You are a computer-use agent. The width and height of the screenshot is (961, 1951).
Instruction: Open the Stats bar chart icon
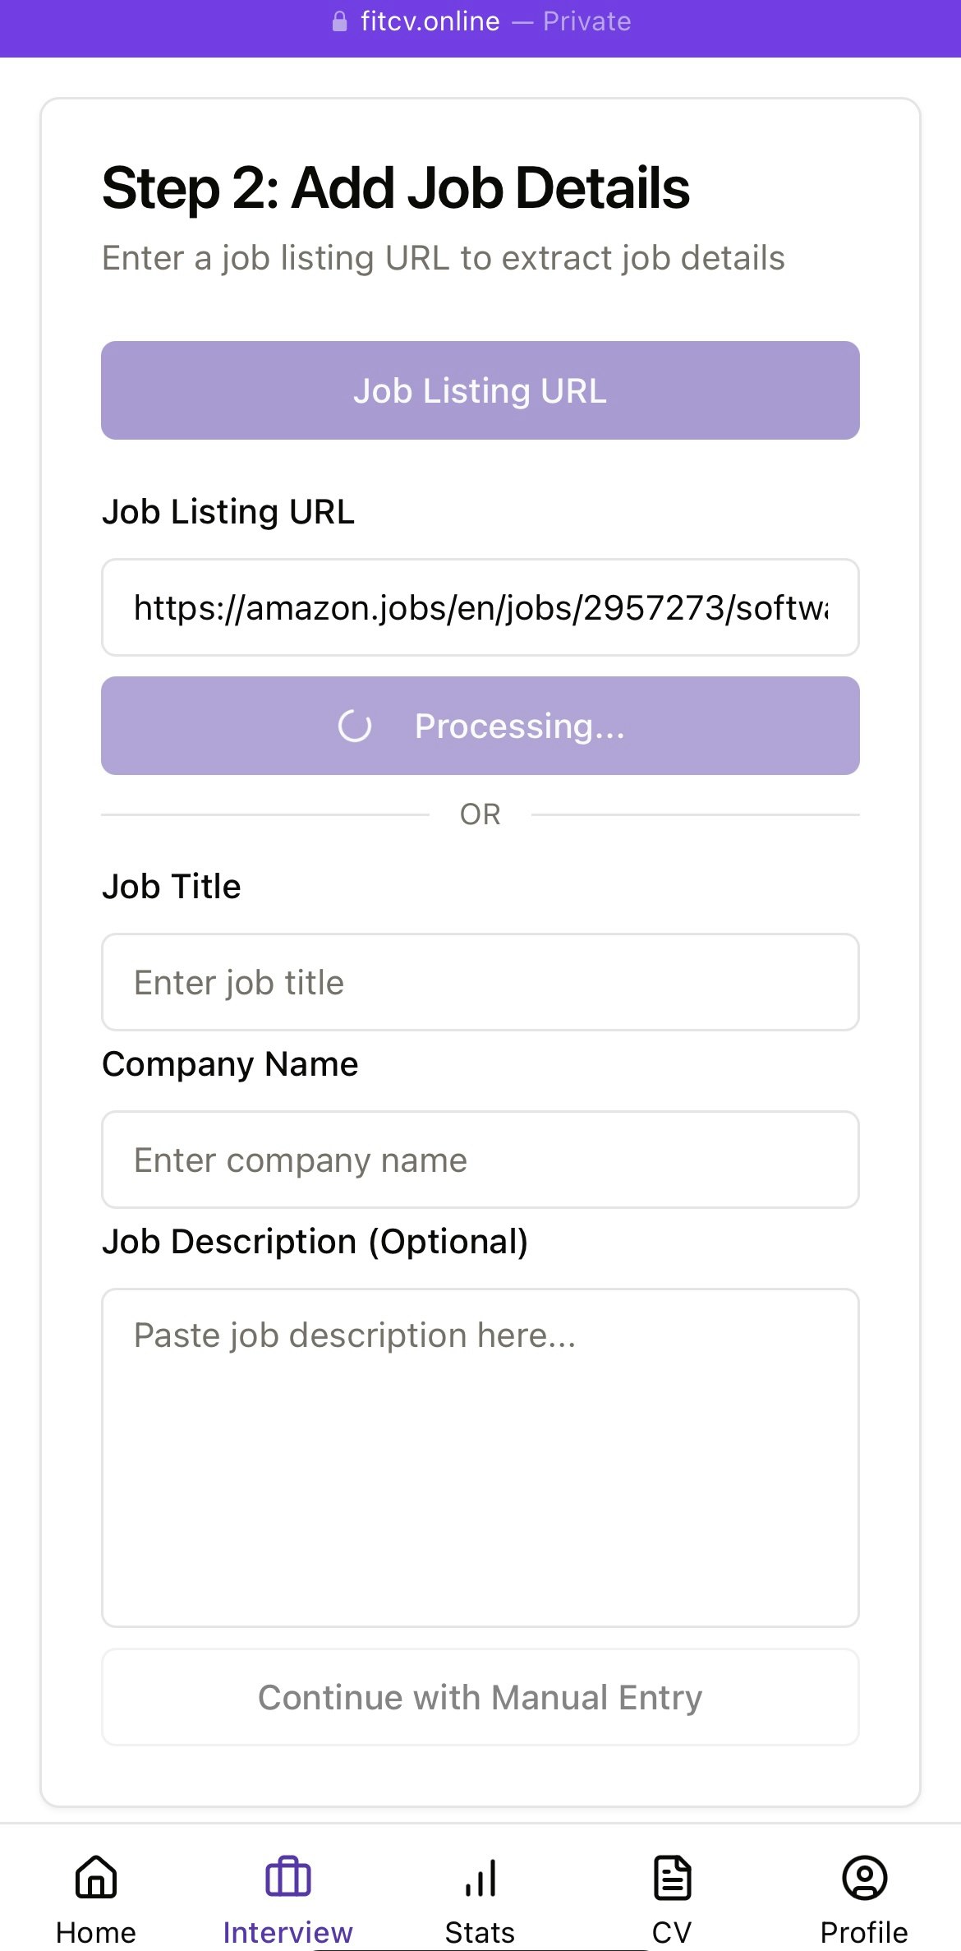click(480, 1877)
